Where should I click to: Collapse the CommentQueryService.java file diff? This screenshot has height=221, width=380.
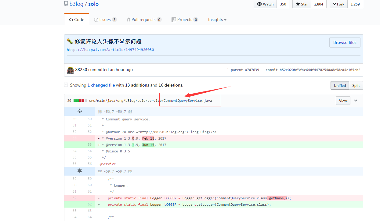[356, 101]
